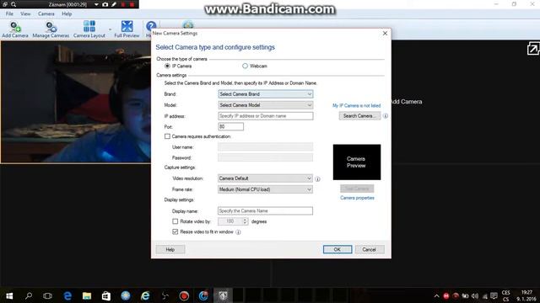
Task: Open the Windows Start menu
Action: pos(9,295)
